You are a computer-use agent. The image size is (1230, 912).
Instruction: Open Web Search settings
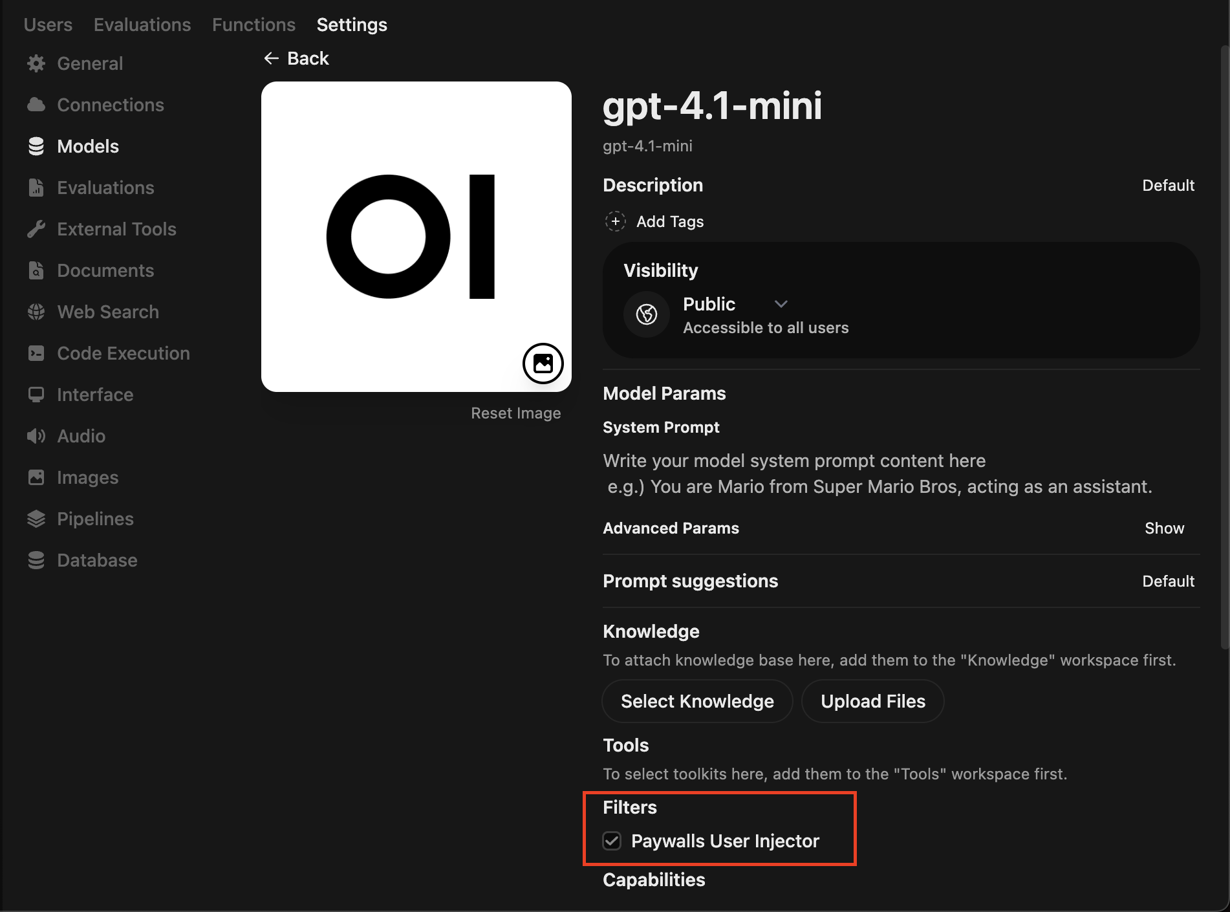coord(108,312)
